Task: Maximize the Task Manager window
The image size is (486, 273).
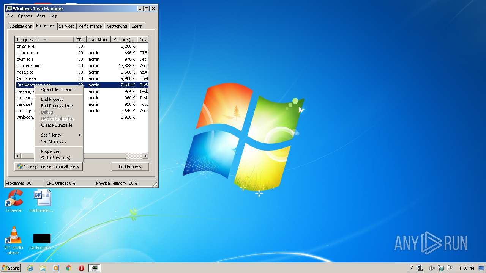Action: [x=147, y=8]
